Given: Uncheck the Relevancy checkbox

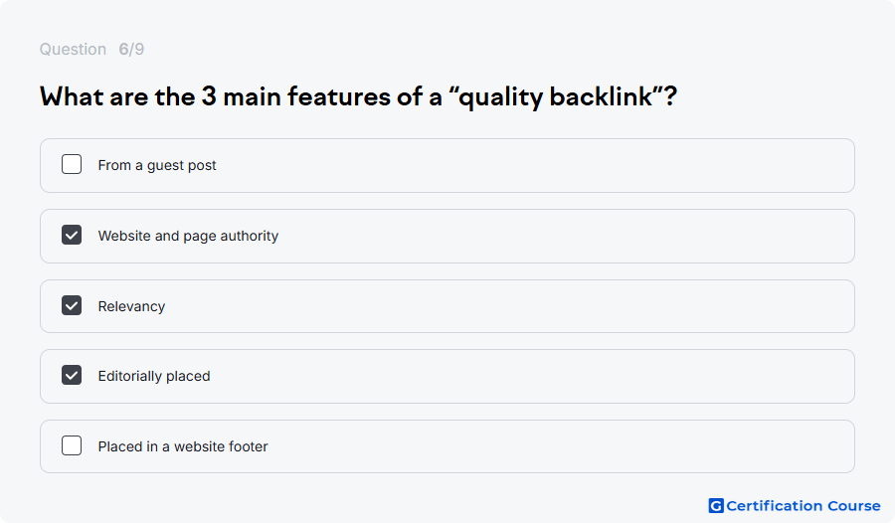Looking at the screenshot, I should tap(72, 305).
